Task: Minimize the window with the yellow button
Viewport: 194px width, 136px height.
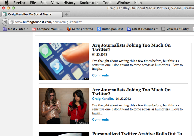Action: click(x=8, y=8)
